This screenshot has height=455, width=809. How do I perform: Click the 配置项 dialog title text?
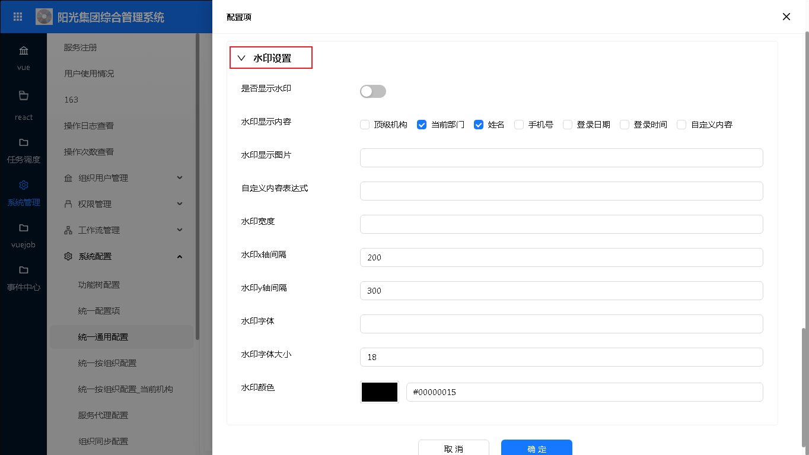[x=239, y=17]
